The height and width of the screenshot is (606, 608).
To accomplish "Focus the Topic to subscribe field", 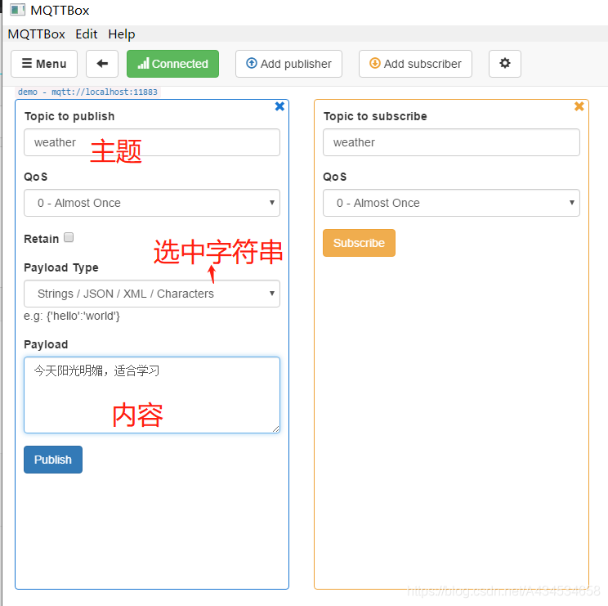I will pos(451,142).
